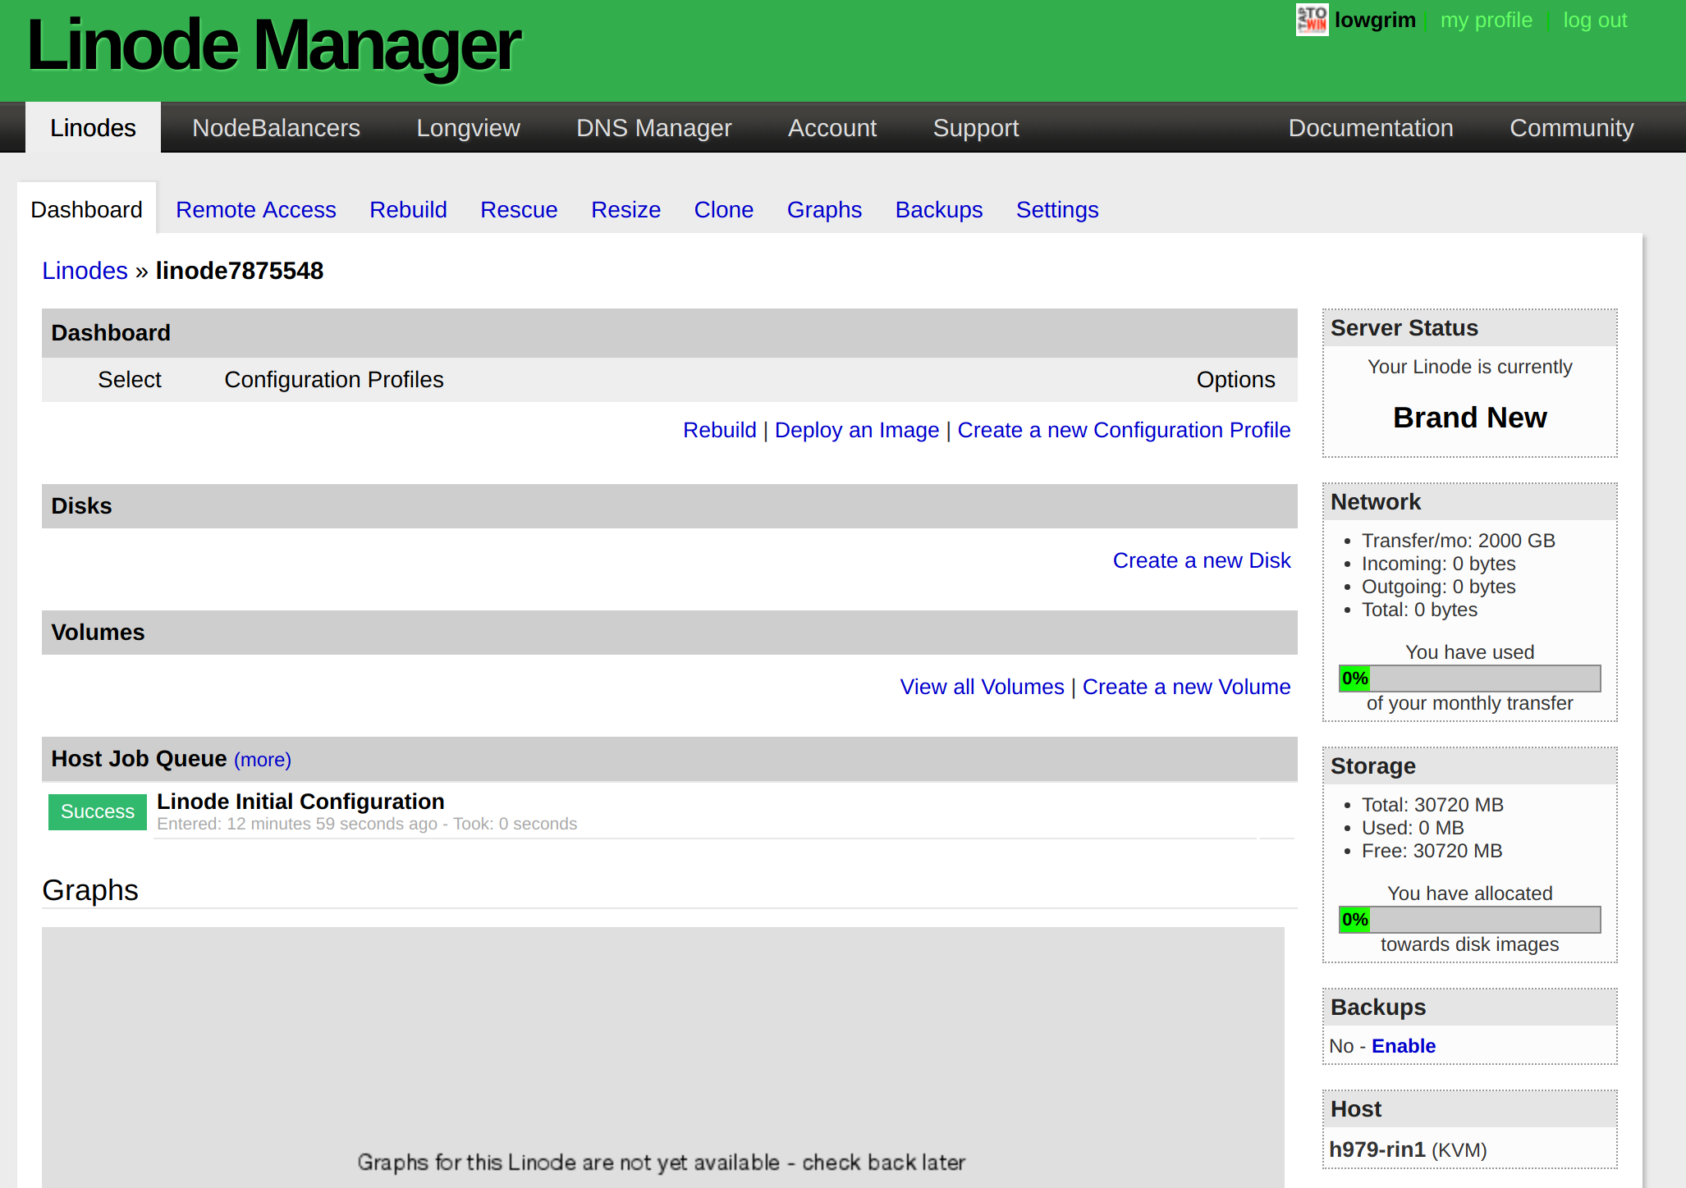Click Deploy an Image link
The width and height of the screenshot is (1686, 1188).
pos(856,430)
